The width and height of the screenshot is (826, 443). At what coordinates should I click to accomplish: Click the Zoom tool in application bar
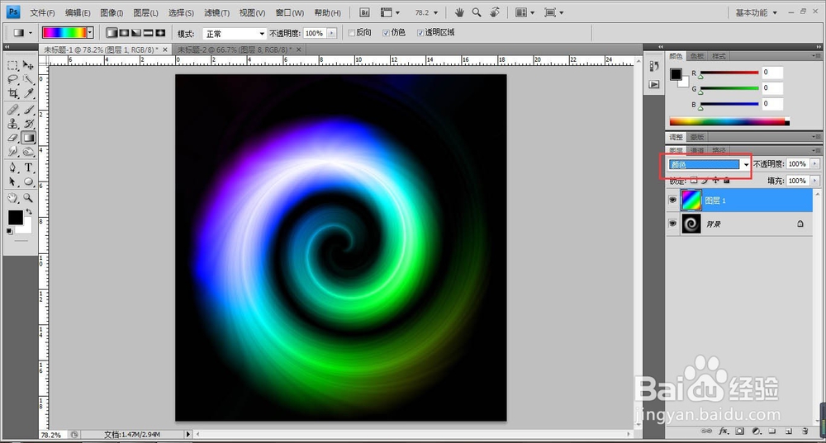point(477,12)
